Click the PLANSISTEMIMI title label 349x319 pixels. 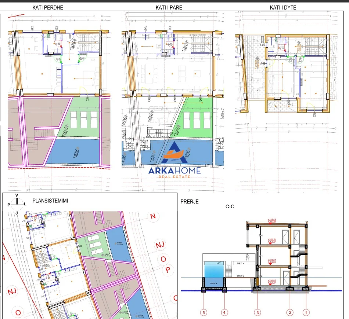pos(50,199)
